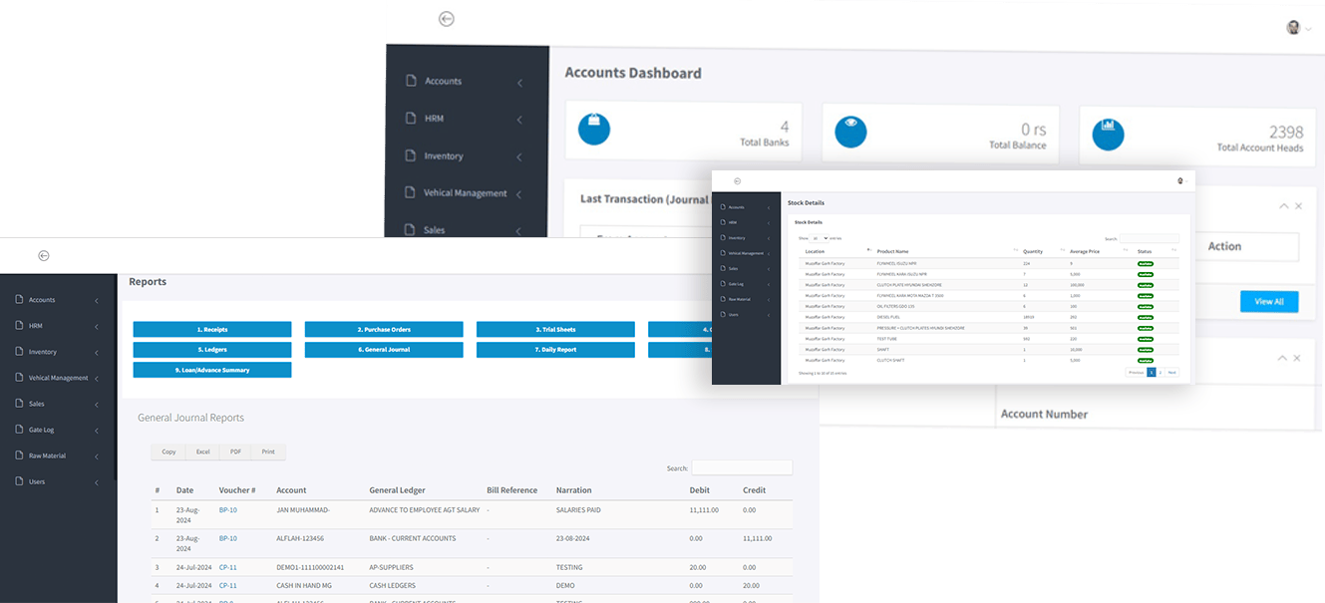1325x603 pixels.
Task: Open the user avatar in the Accounts Dashboard header
Action: point(1294,28)
